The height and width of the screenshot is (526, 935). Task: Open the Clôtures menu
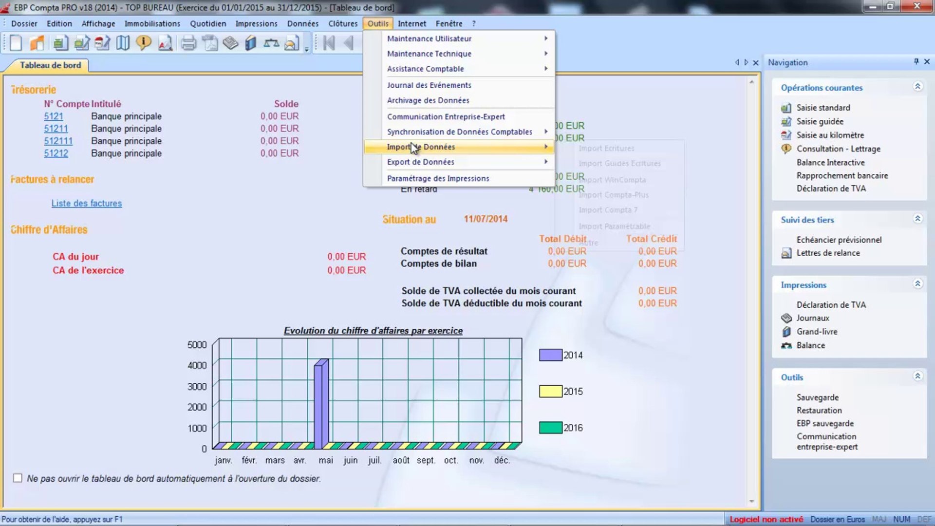pos(342,23)
